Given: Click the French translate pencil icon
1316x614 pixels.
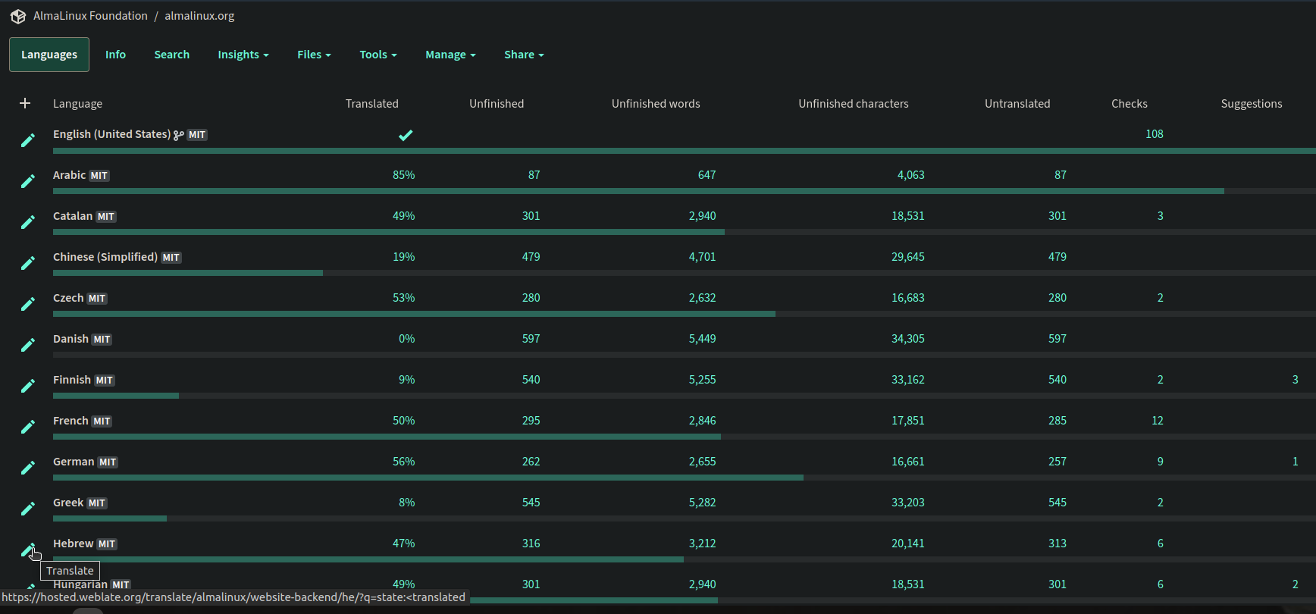Looking at the screenshot, I should [28, 427].
